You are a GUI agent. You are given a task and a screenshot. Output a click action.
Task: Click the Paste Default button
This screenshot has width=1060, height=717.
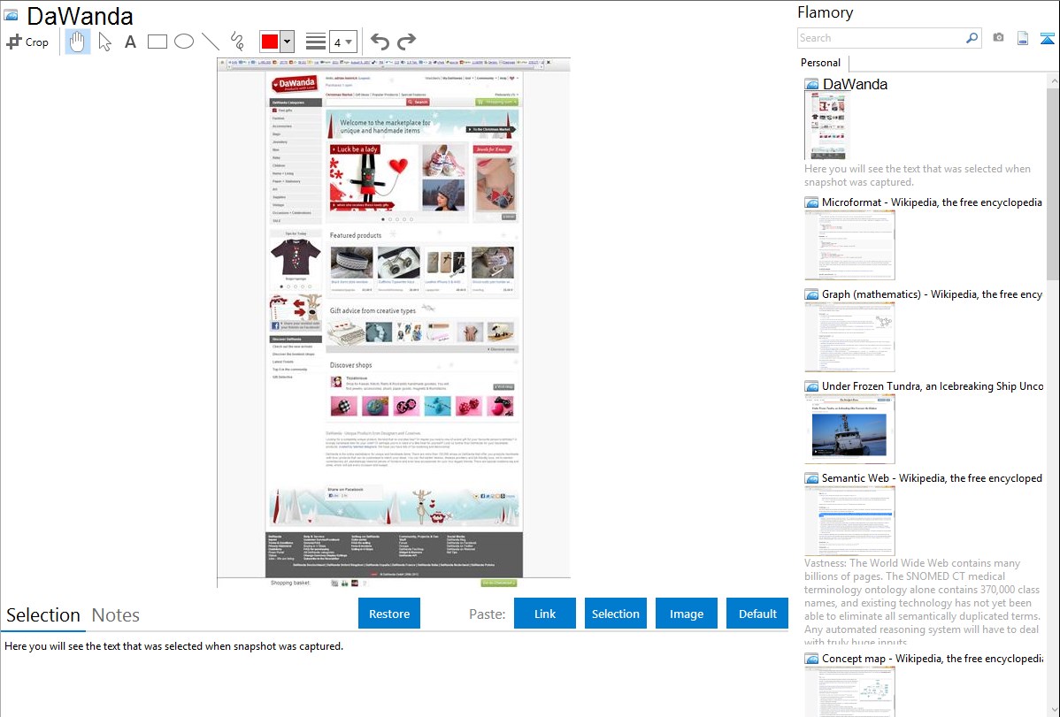click(x=757, y=614)
